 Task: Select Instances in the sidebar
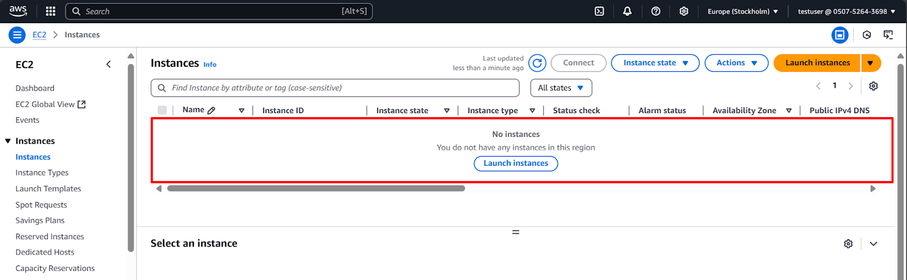(x=33, y=157)
